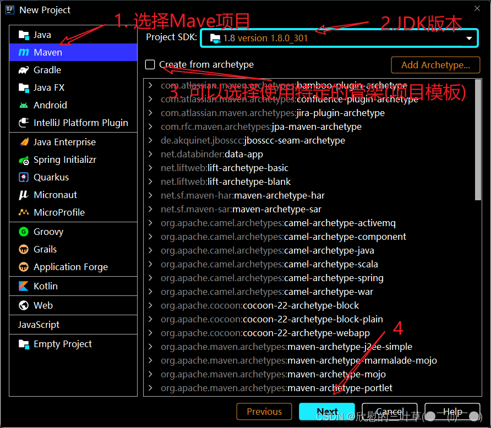Click the Previous button
Viewport: 491px width, 428px height.
[x=264, y=411]
